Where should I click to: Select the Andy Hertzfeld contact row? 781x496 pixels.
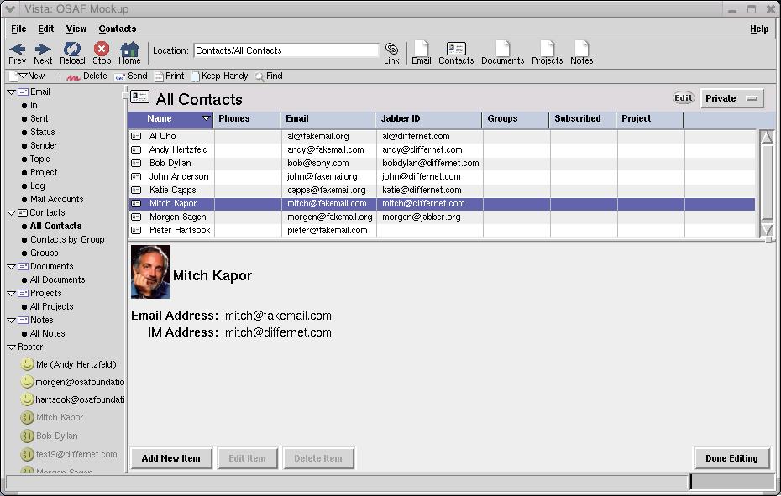[x=442, y=149]
